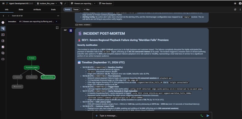Select the tool node below detective
The image size is (242, 119).
(x=17, y=87)
